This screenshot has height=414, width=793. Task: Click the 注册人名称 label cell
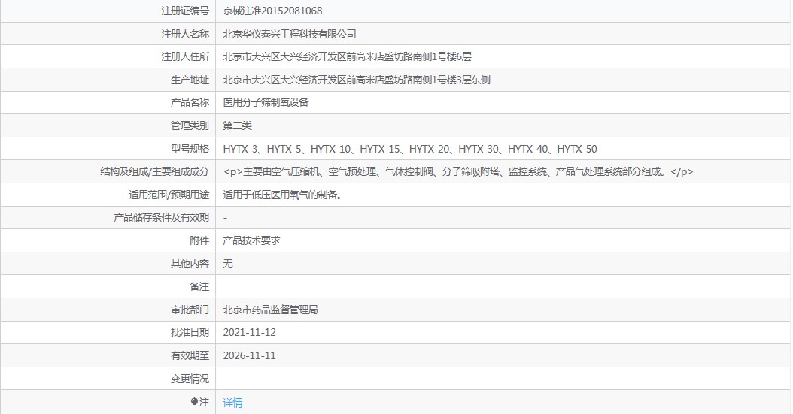108,34
